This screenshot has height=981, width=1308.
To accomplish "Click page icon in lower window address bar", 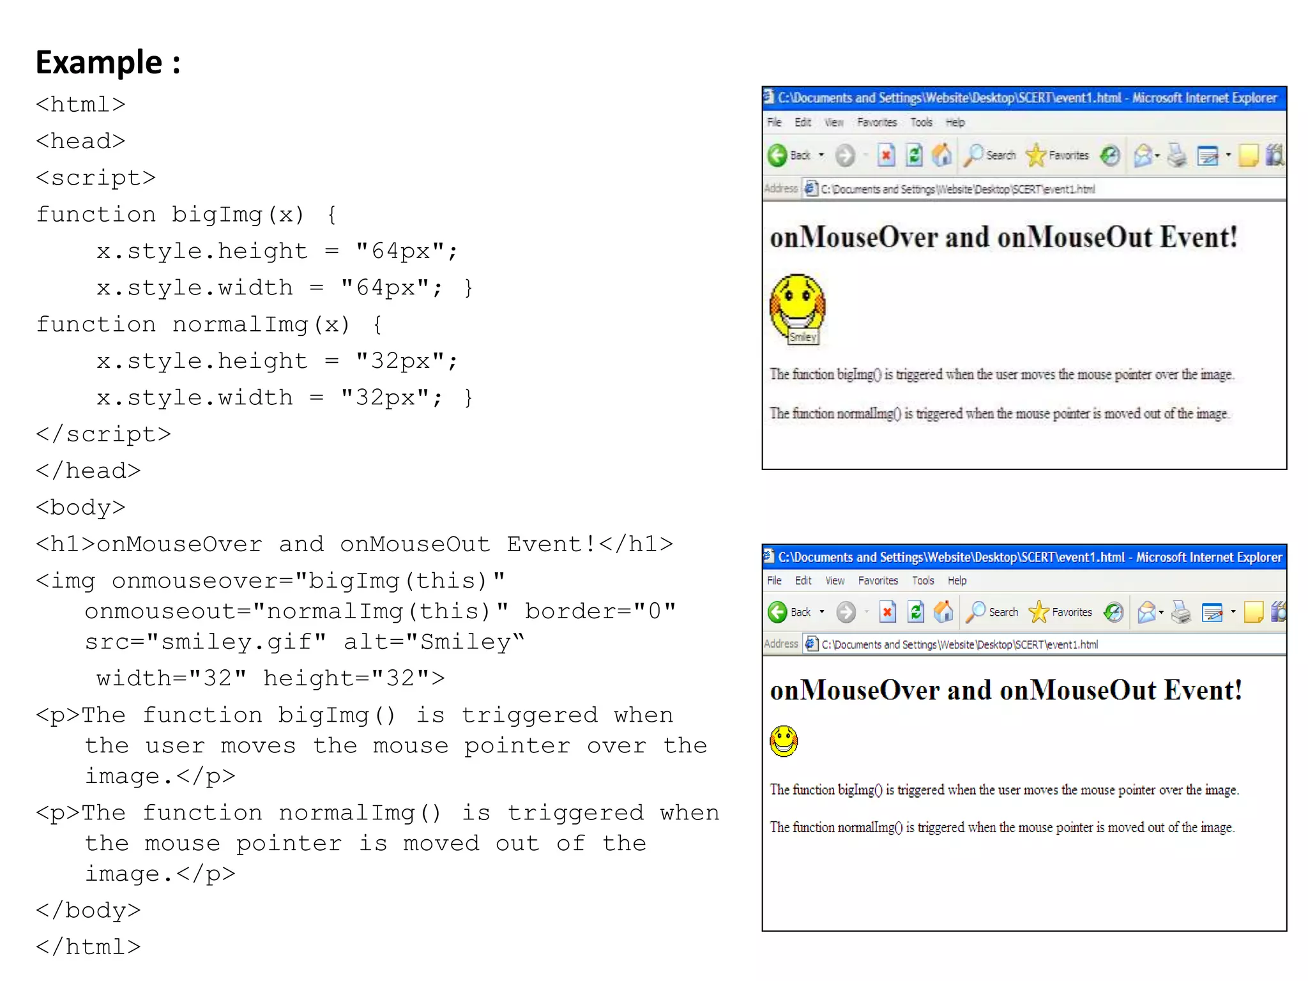I will (812, 644).
